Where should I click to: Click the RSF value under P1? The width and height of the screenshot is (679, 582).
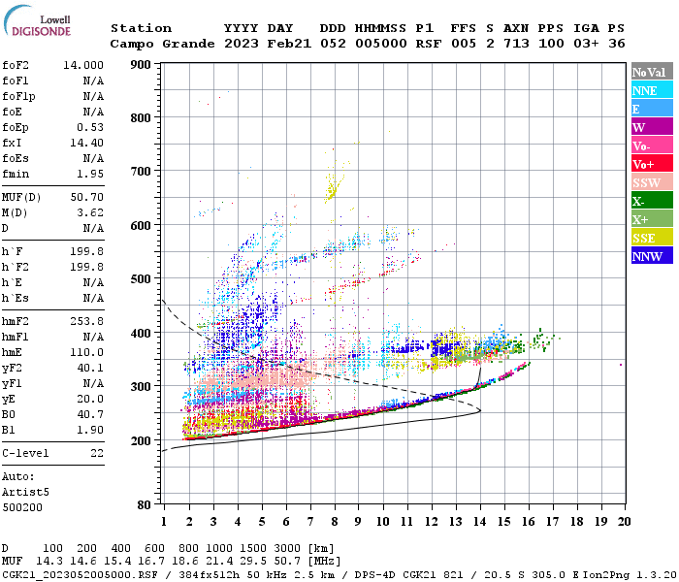click(x=429, y=44)
